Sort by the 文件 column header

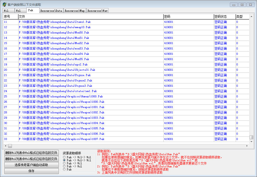tap(91, 16)
